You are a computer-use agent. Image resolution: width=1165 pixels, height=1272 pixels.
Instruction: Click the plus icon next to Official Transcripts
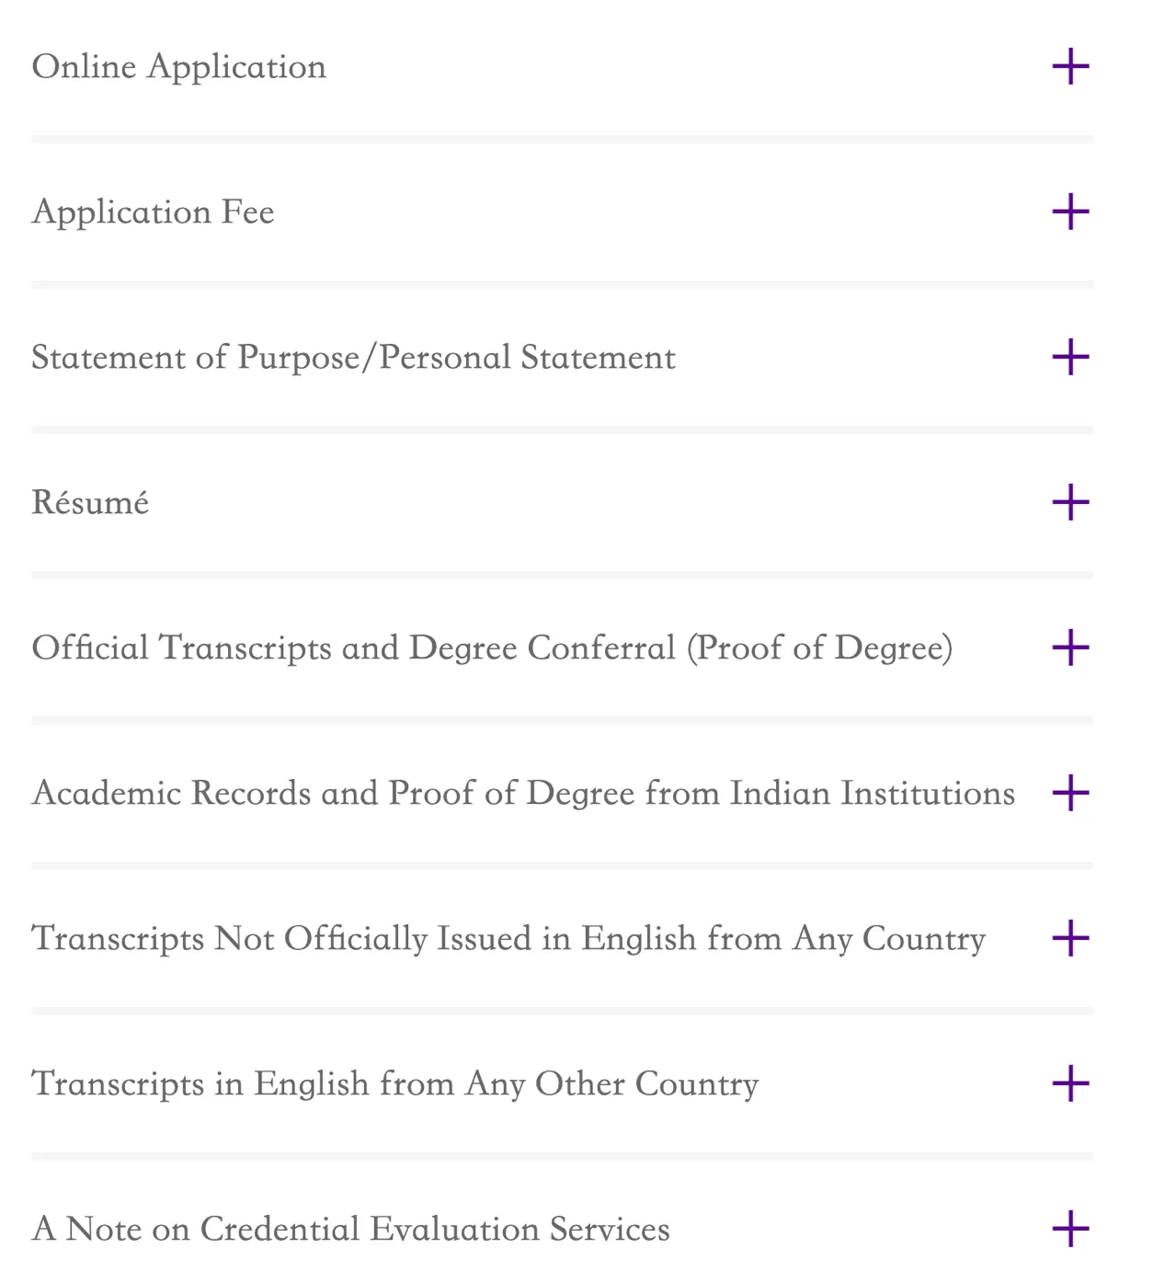1070,647
